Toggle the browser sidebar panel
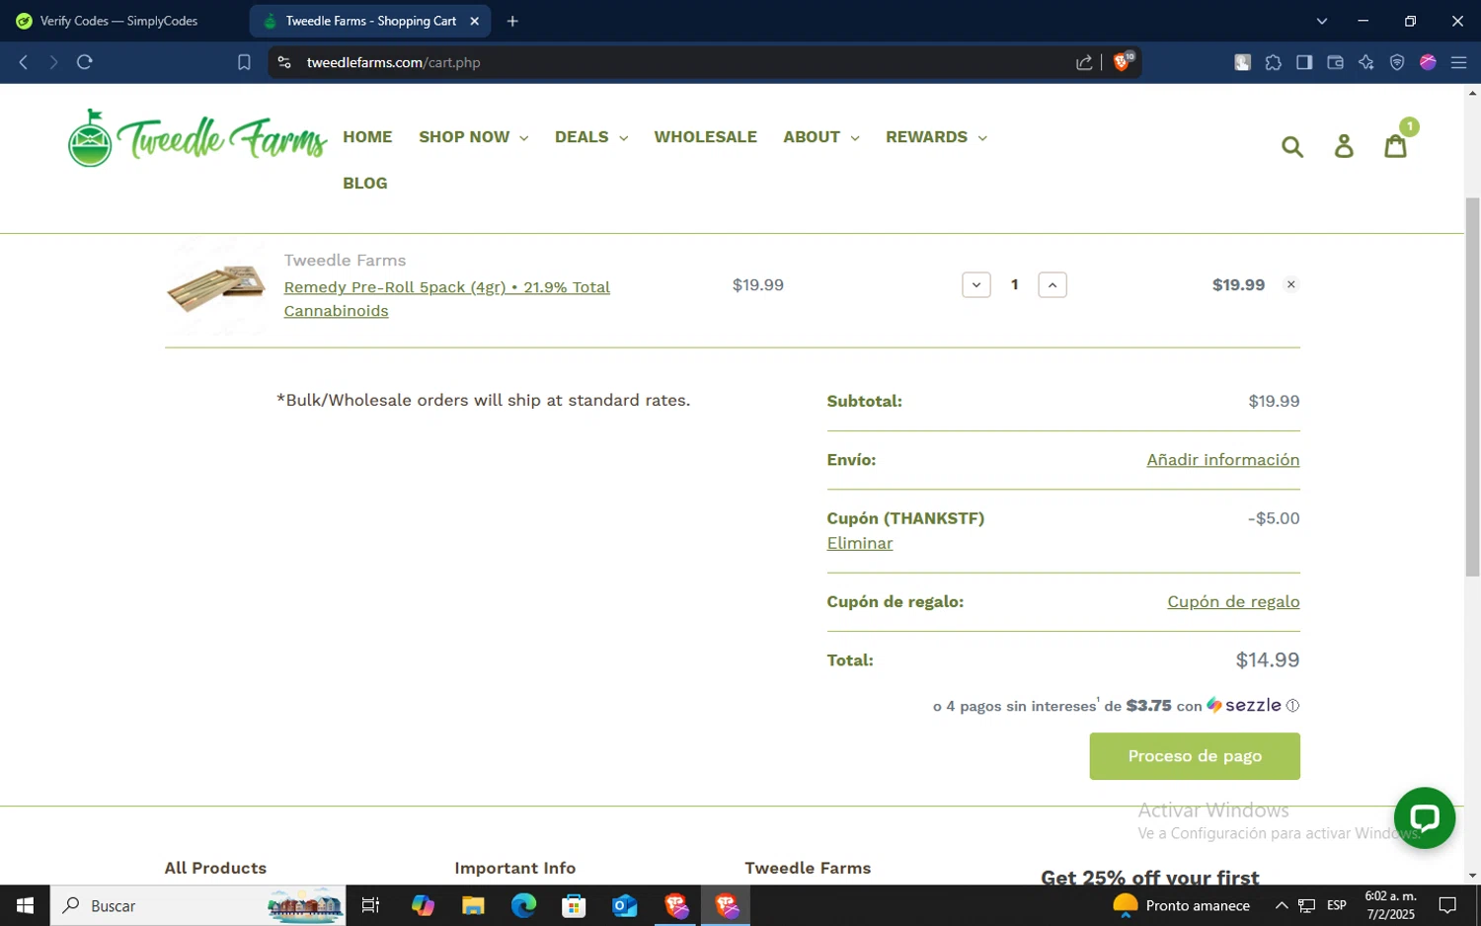The height and width of the screenshot is (926, 1481). [x=1304, y=62]
